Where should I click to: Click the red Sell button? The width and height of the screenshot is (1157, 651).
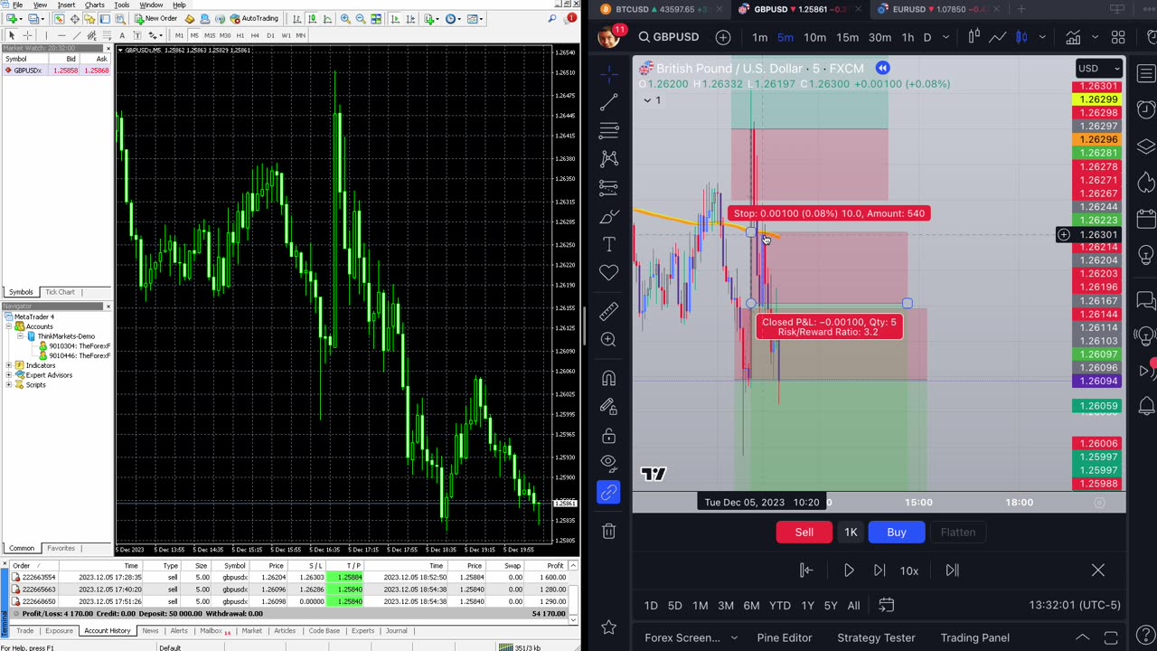[804, 532]
